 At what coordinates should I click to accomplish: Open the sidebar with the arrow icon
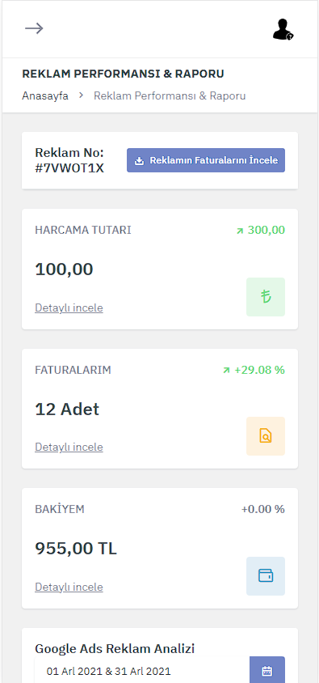34,29
